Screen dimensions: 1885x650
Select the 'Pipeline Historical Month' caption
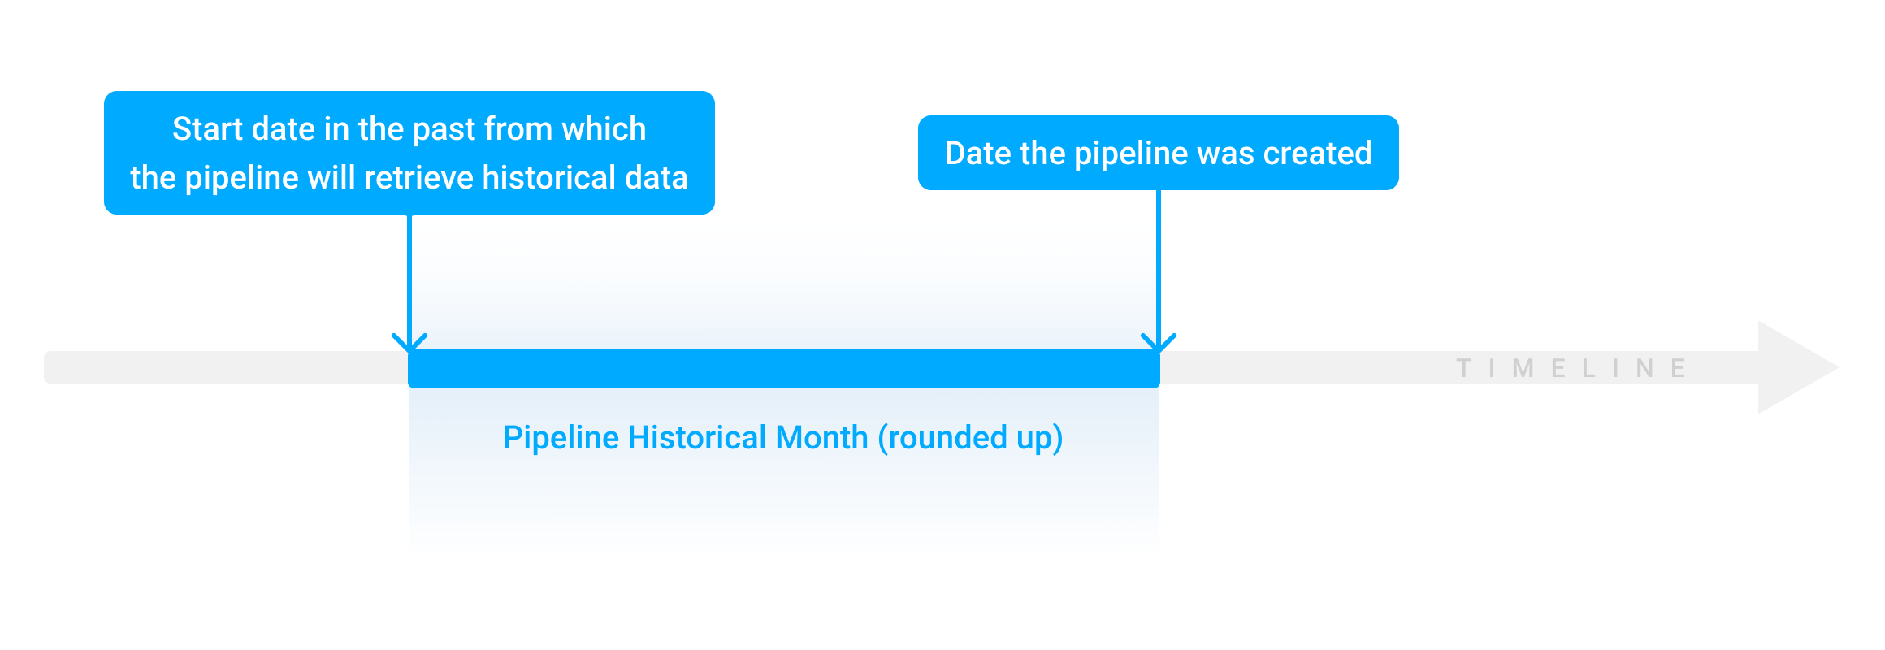pos(686,437)
